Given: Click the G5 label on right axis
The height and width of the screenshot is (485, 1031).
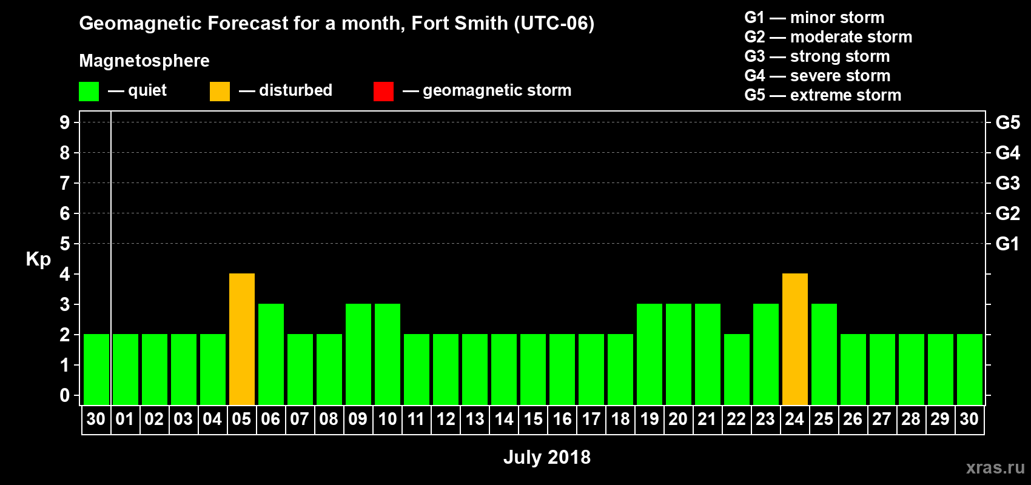Looking at the screenshot, I should [x=1008, y=122].
